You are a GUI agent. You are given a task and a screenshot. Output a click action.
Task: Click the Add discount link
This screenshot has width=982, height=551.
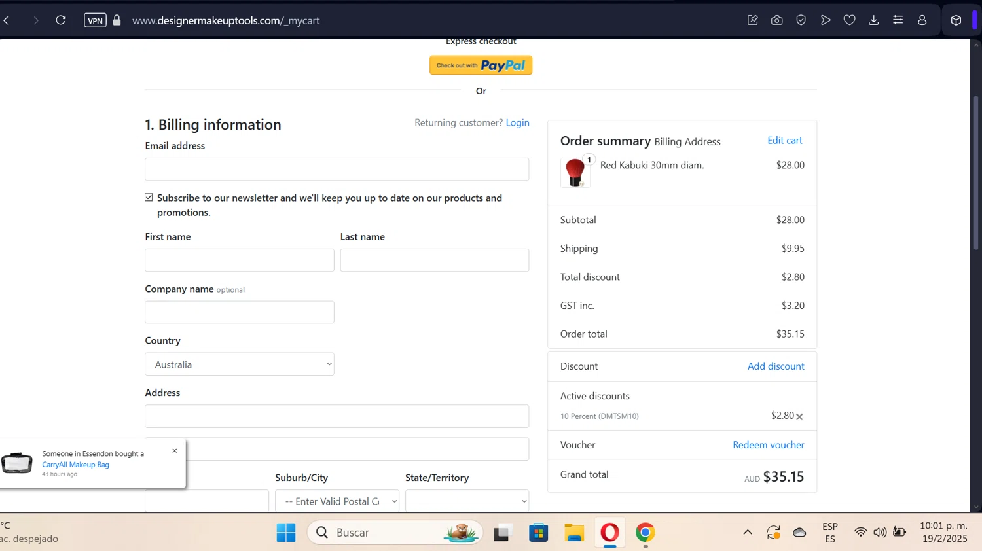click(776, 366)
